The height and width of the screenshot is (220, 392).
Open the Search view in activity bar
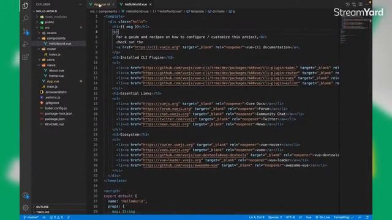(26, 18)
